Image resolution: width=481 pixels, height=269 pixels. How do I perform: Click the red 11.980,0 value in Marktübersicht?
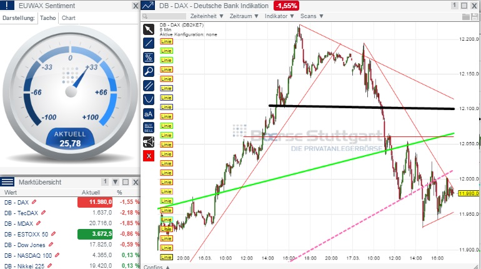[x=95, y=202]
